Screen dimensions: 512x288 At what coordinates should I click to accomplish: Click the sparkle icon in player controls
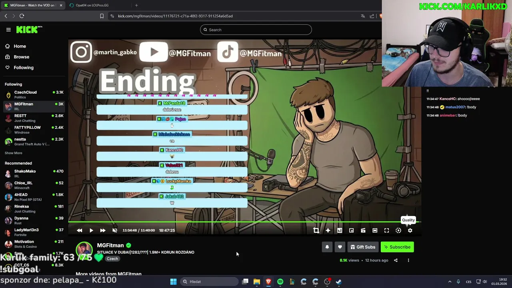(328, 230)
